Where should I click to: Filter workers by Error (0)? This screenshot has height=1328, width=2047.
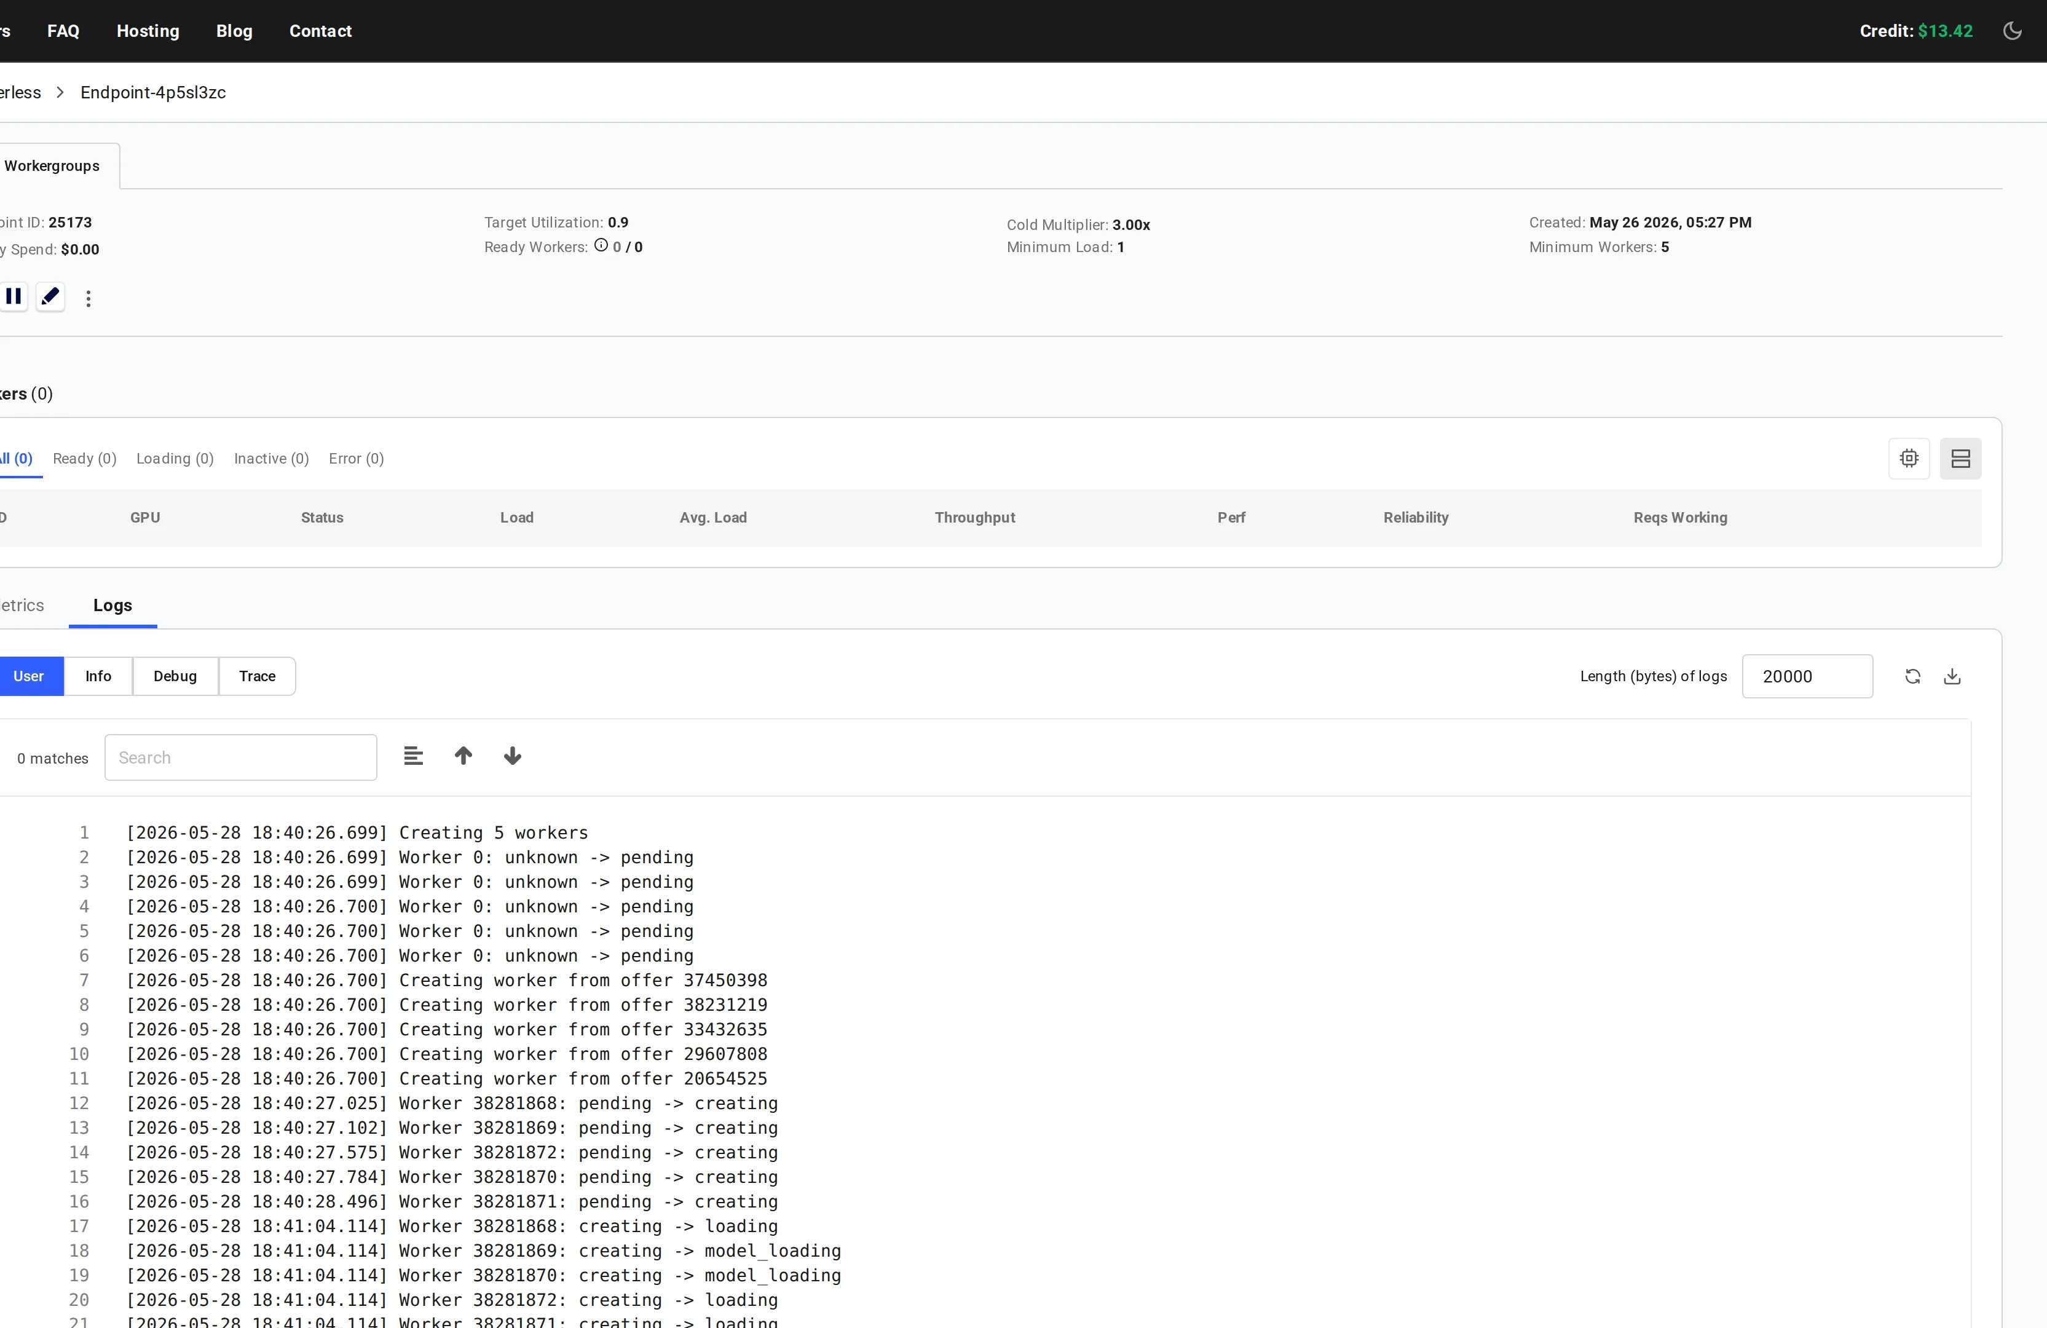coord(356,459)
